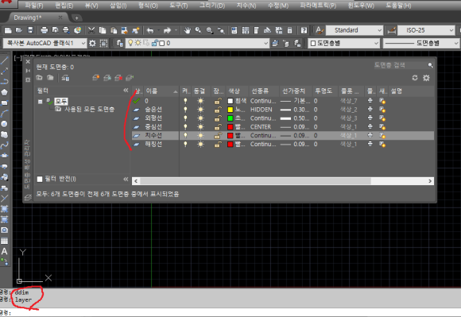Open Layer Properties Manager icon in toolbar
Image resolution: width=461 pixels, height=317 pixels.
tap(120, 44)
